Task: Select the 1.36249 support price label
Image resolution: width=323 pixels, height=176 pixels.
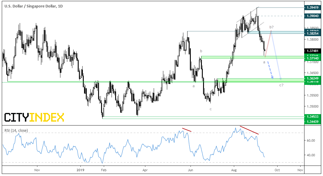Action: tap(313, 78)
